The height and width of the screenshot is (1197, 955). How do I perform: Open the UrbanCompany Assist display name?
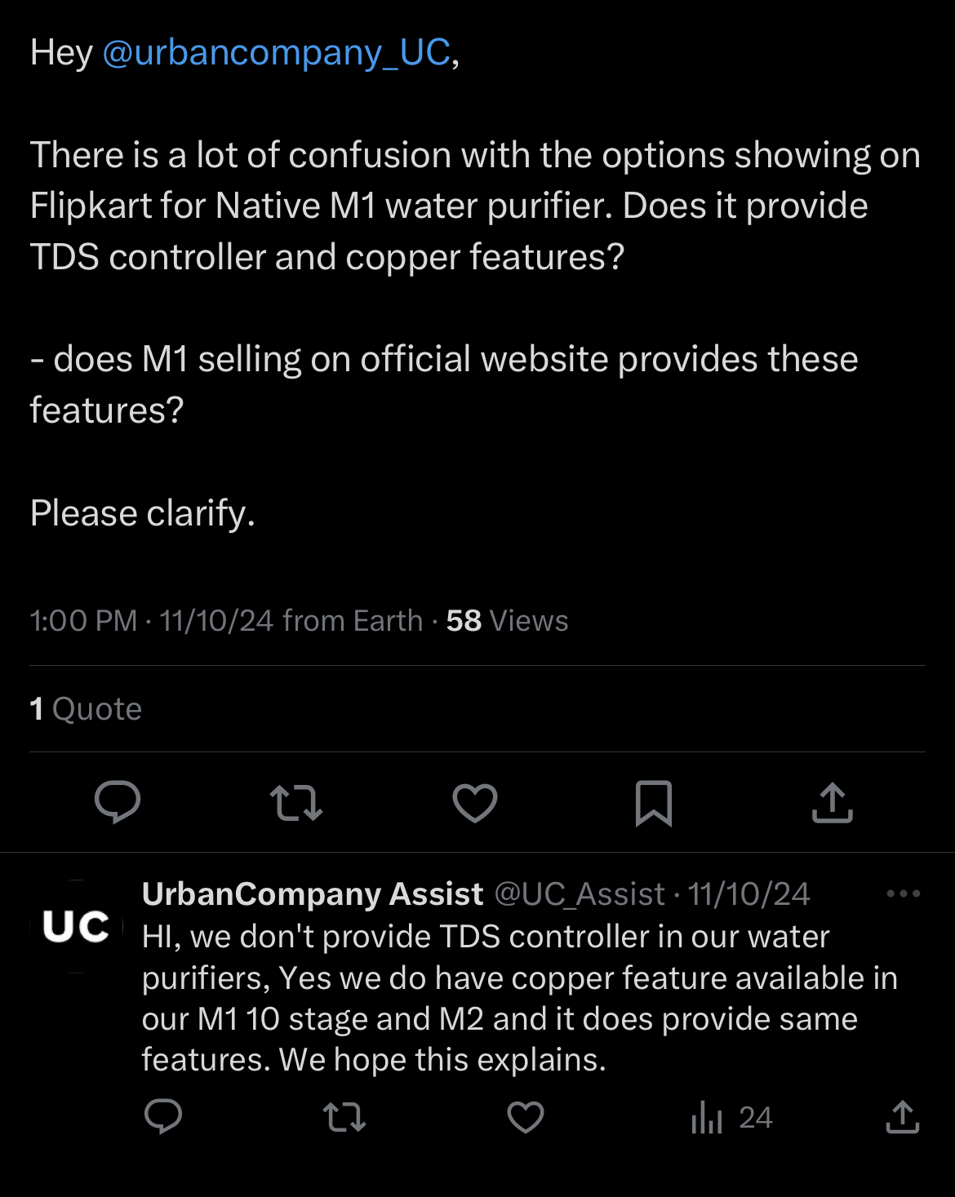(x=313, y=894)
